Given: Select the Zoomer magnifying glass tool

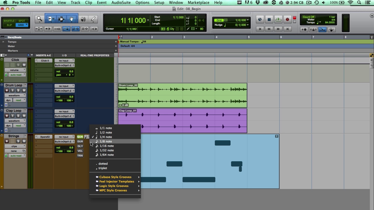Looking at the screenshot, I should (x=39, y=19).
